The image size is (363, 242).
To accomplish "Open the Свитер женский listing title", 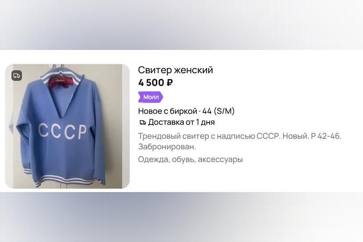I will pyautogui.click(x=176, y=70).
